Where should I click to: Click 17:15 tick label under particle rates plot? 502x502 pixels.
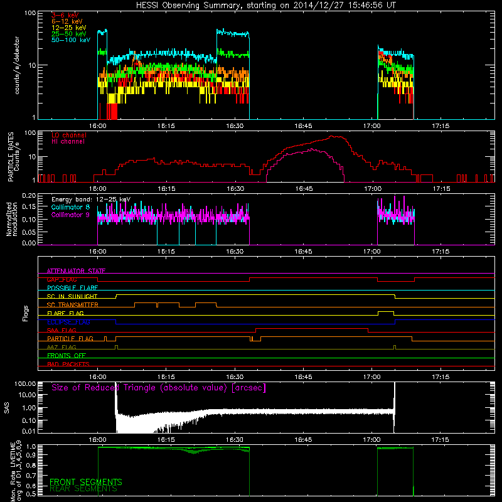click(441, 189)
